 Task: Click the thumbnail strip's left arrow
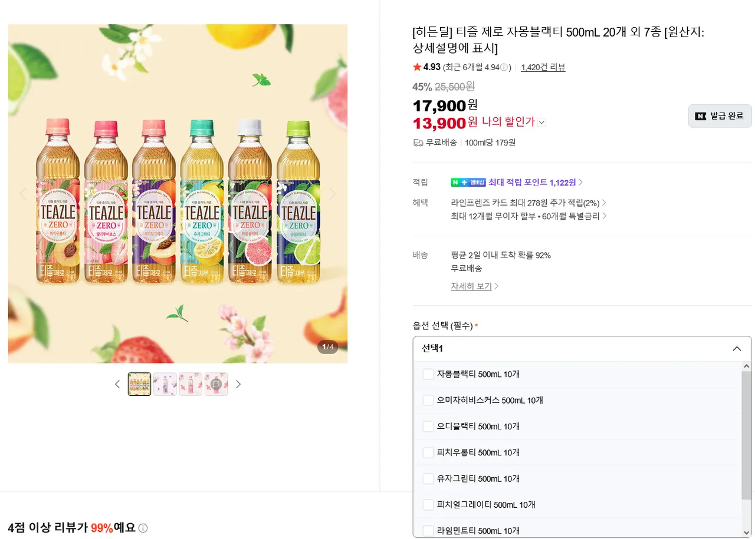pos(117,384)
